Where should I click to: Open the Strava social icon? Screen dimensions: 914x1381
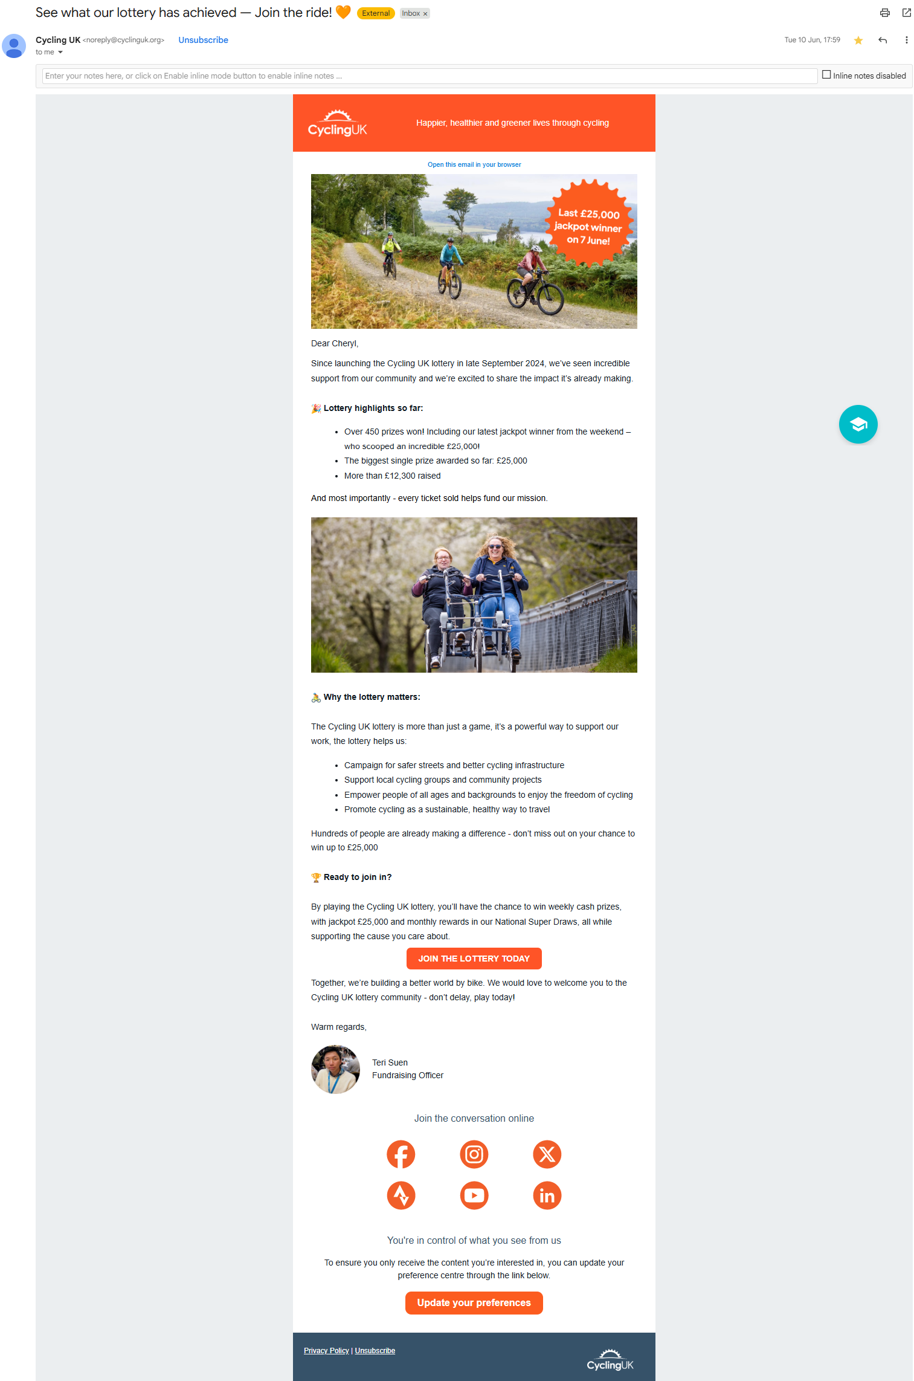(x=401, y=1195)
